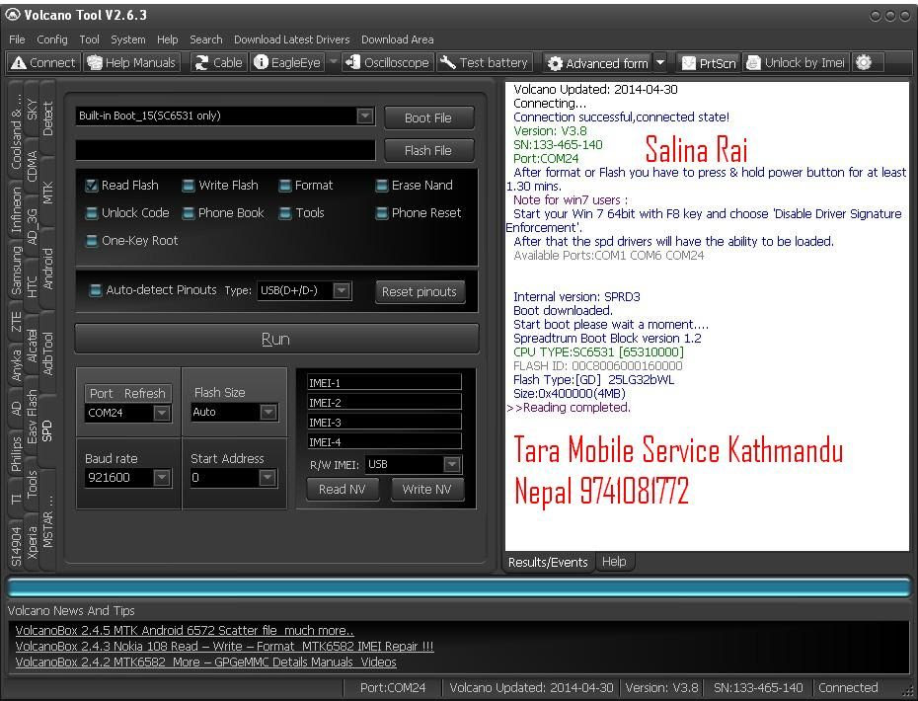Click Download Latest Drivers menu
This screenshot has width=918, height=701.
click(291, 39)
